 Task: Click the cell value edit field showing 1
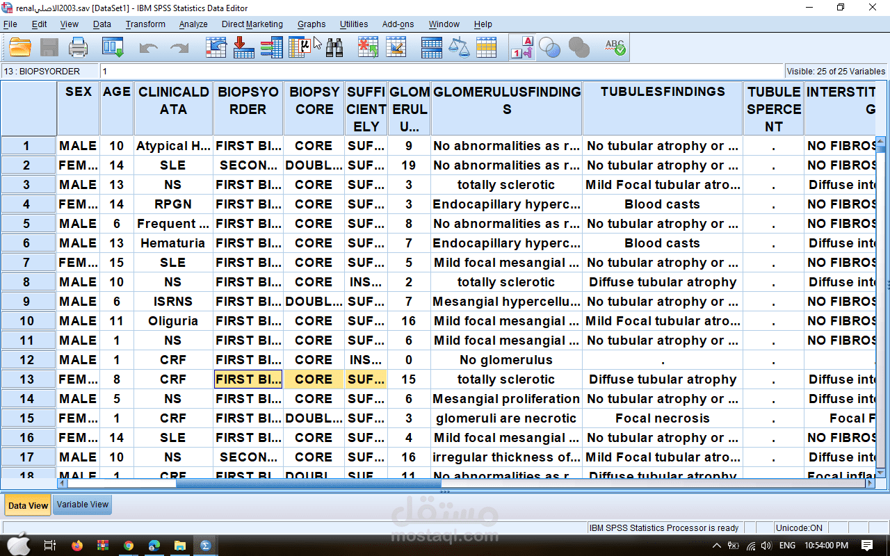[x=442, y=71]
